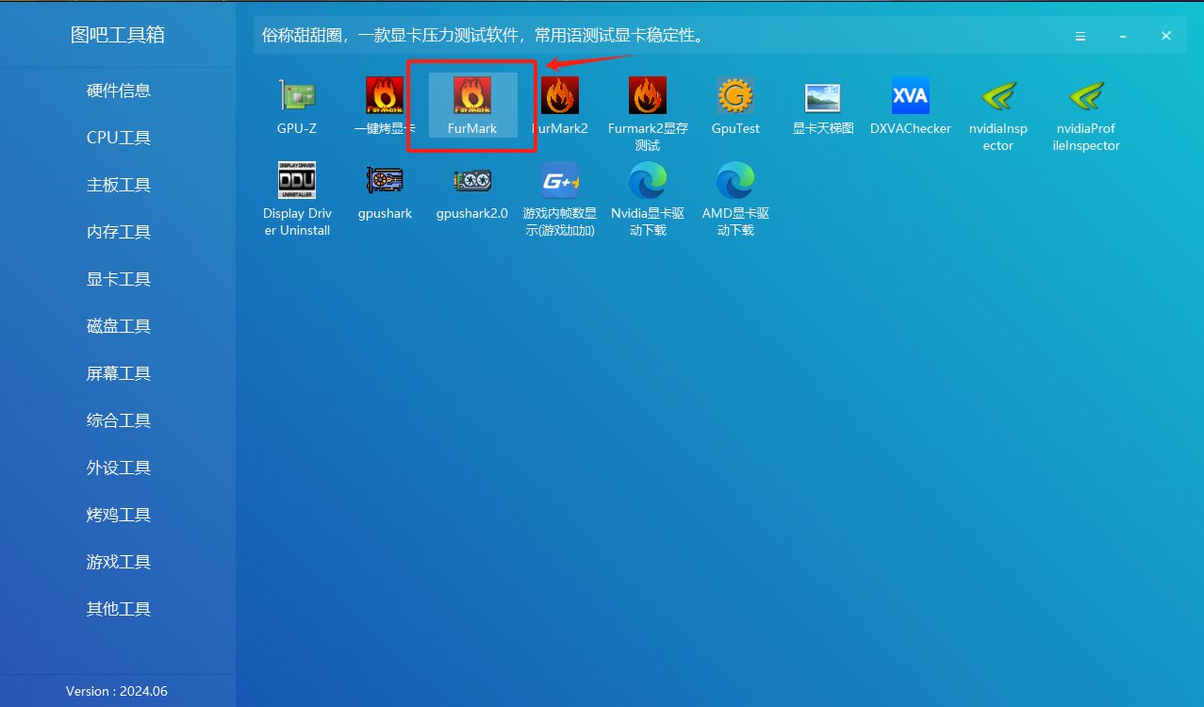Open the hamburger menu in the title bar

click(x=1080, y=36)
